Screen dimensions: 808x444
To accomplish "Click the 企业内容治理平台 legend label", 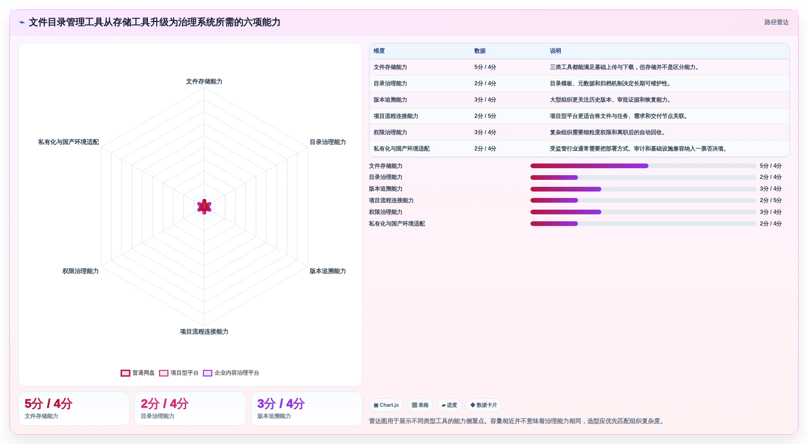I will [237, 373].
